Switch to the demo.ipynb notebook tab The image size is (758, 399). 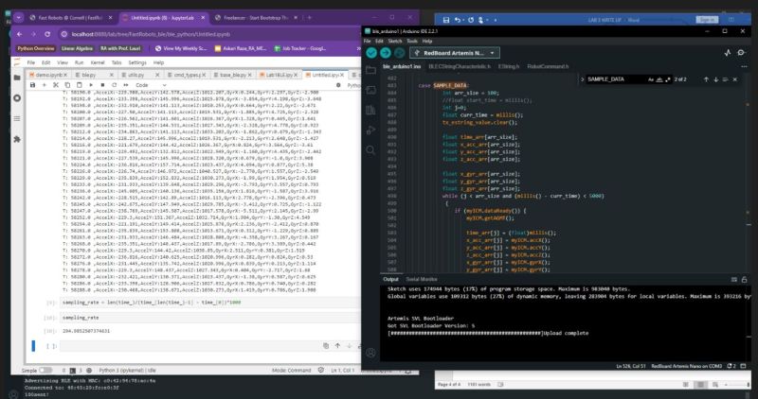[x=46, y=76]
